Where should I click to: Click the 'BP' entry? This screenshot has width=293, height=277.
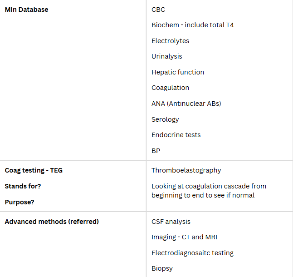pos(156,150)
